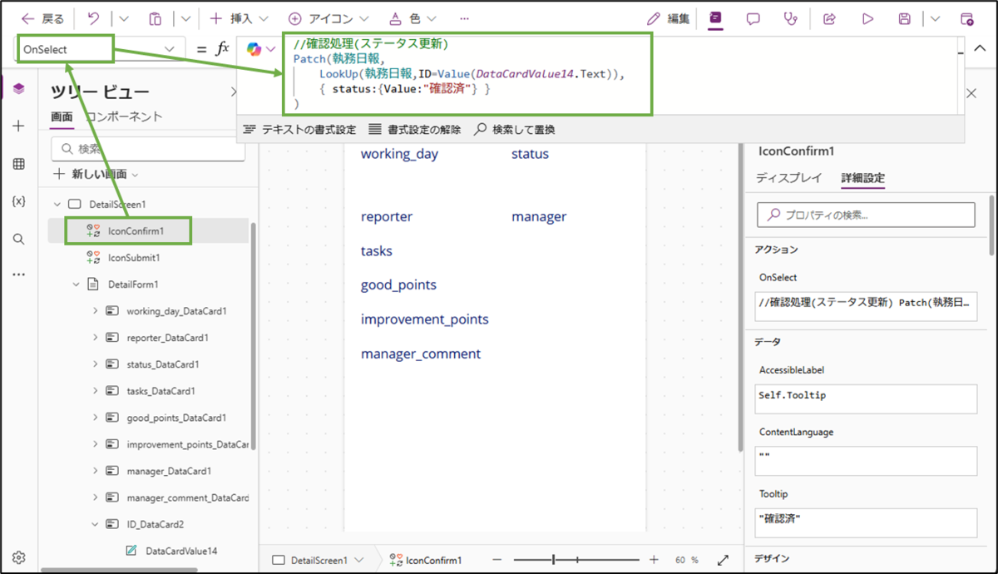Switch to the コンポーネント tab
Viewport: 998px width, 574px height.
point(124,117)
